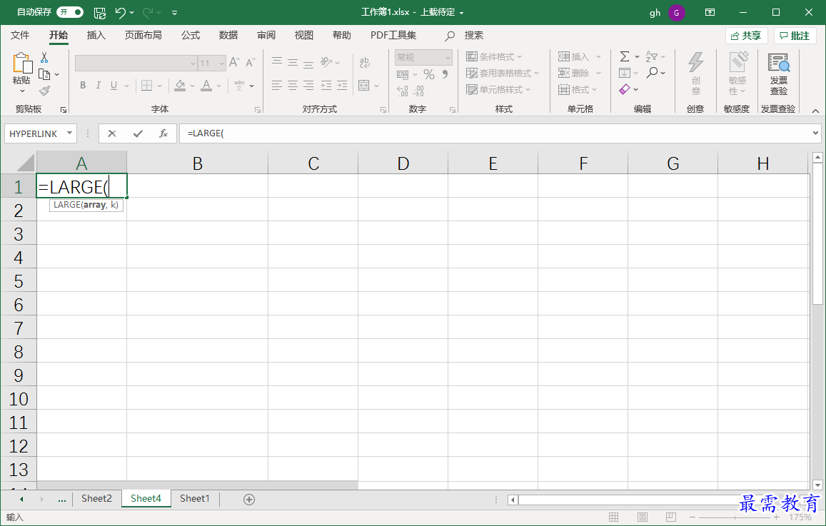Switch to Page Layout view icon

(x=642, y=517)
